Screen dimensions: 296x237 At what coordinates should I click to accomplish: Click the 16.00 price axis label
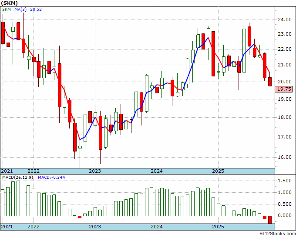pyautogui.click(x=284, y=157)
